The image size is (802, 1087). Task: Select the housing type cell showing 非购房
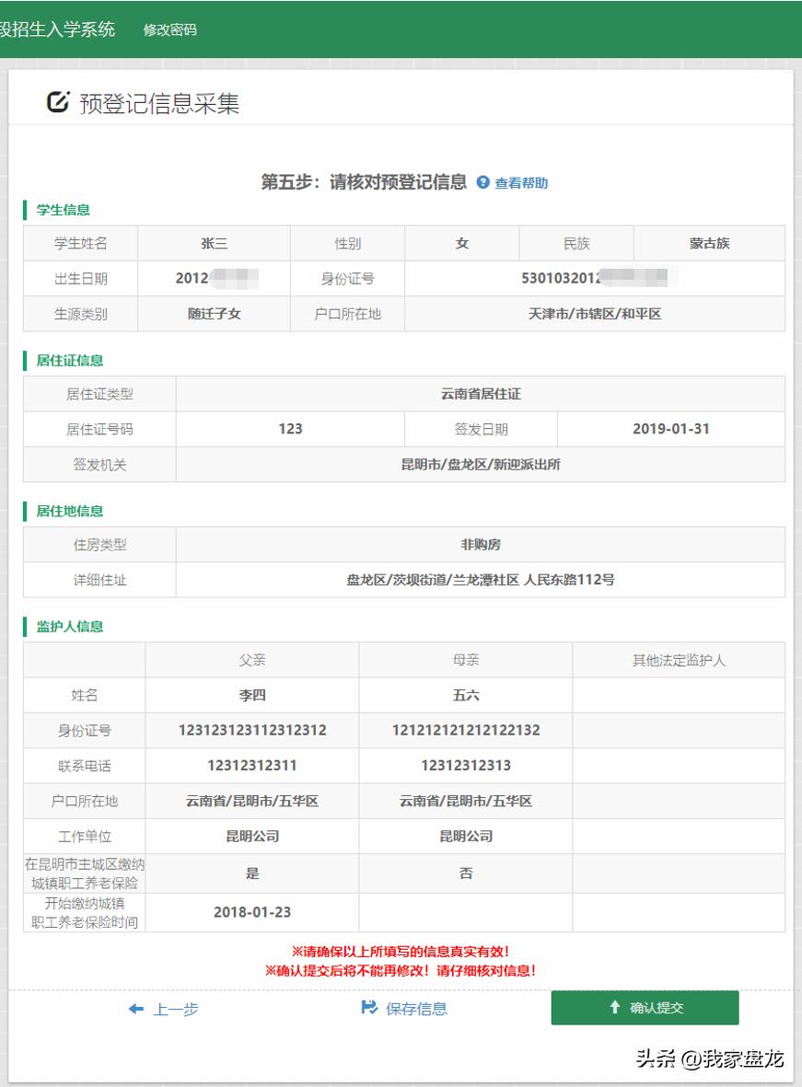point(481,545)
